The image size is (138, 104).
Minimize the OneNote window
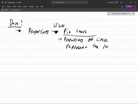point(126,3)
